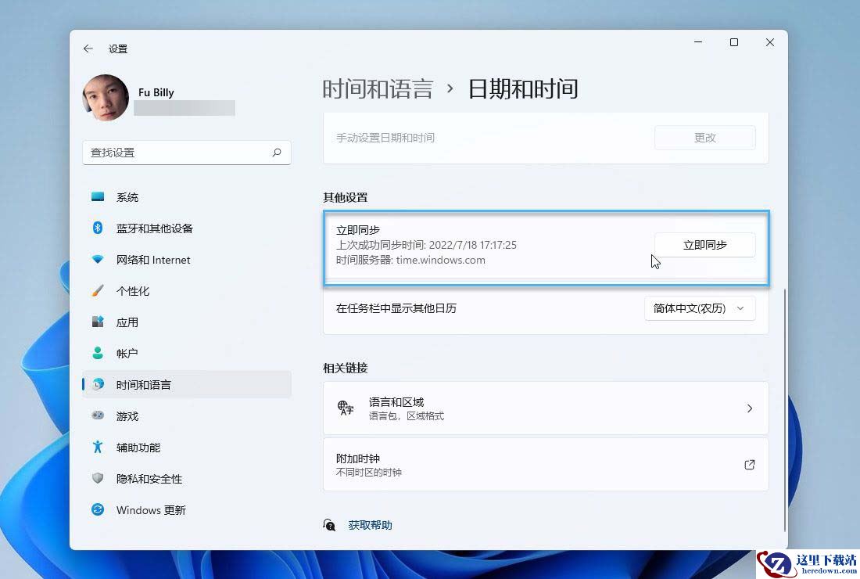Click the 隐私和安全性 shield icon

click(98, 478)
